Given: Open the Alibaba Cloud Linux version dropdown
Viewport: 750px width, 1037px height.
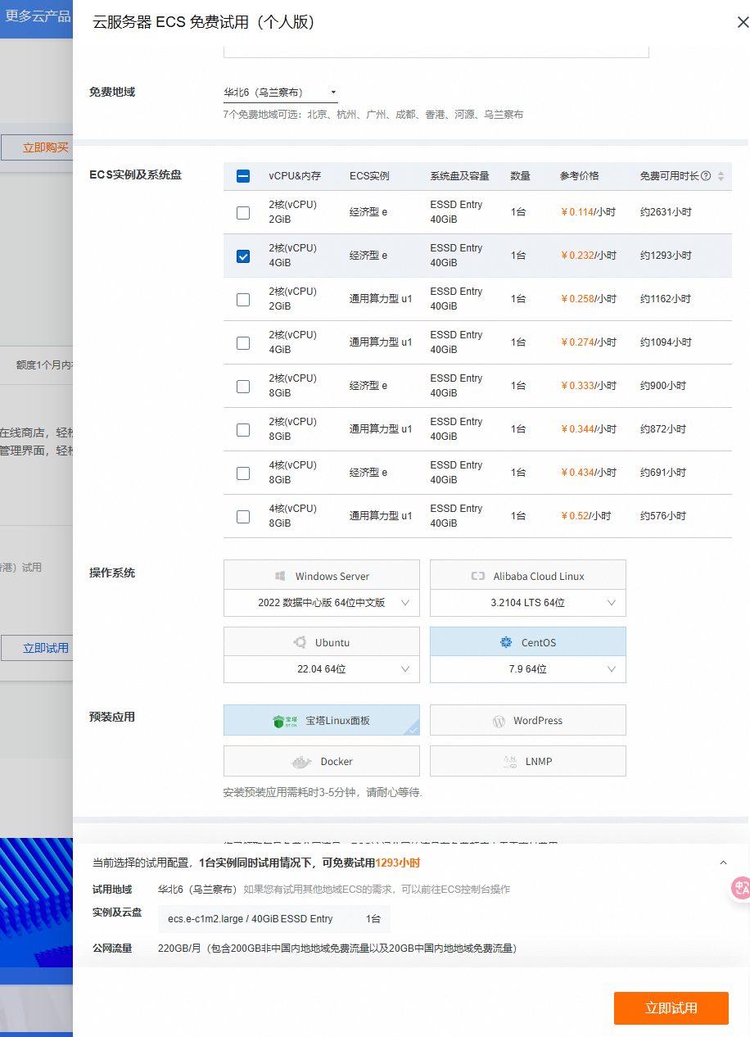Looking at the screenshot, I should [528, 603].
